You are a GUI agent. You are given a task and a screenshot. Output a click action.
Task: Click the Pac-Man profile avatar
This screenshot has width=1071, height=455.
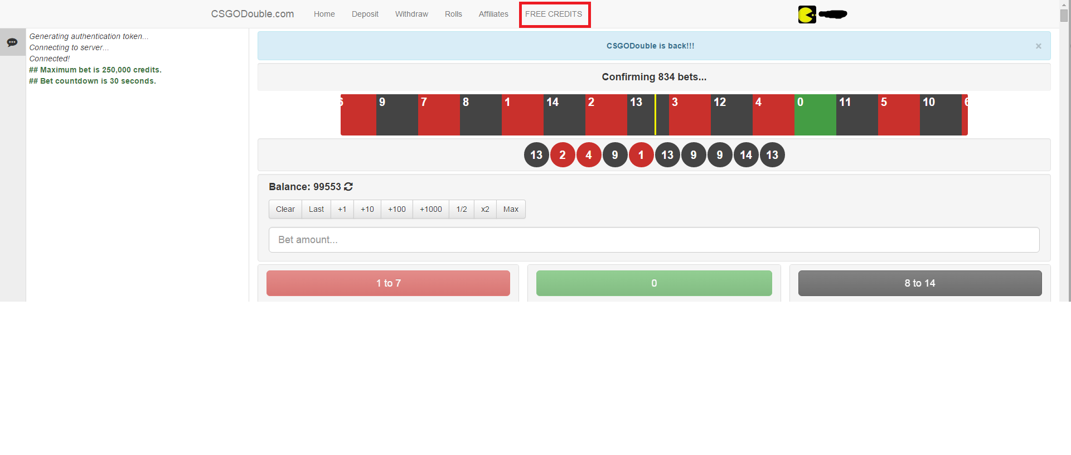807,14
